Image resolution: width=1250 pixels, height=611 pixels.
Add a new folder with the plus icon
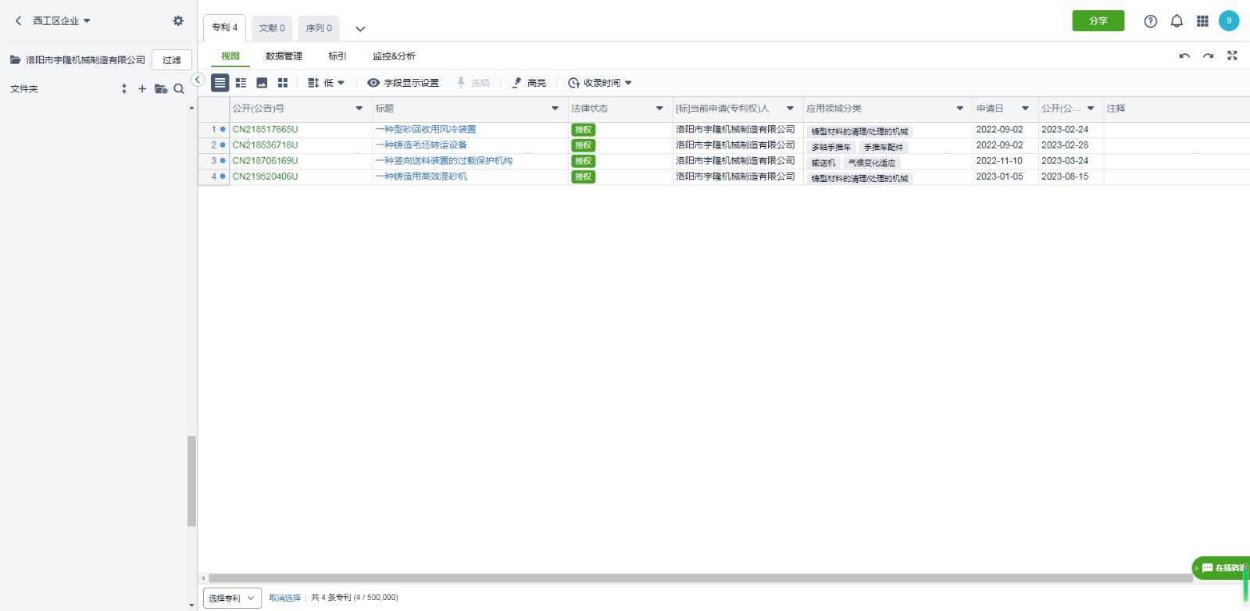click(x=142, y=89)
